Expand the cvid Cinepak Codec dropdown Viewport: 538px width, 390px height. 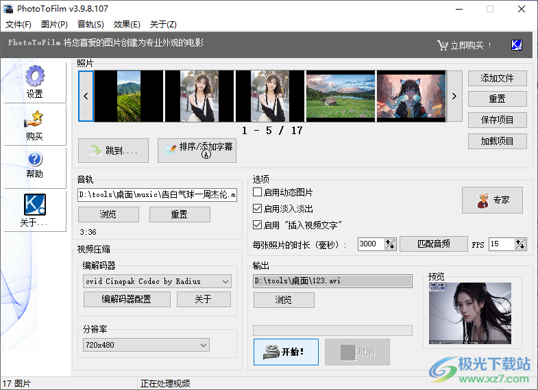tap(225, 281)
